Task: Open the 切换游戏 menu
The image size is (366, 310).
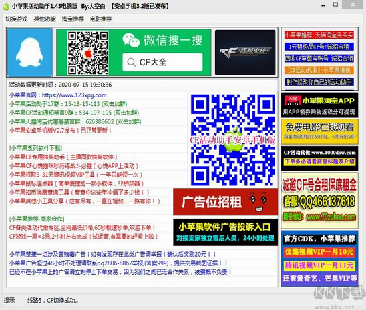Action: click(17, 19)
